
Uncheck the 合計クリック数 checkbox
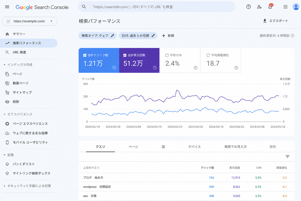coord(85,55)
